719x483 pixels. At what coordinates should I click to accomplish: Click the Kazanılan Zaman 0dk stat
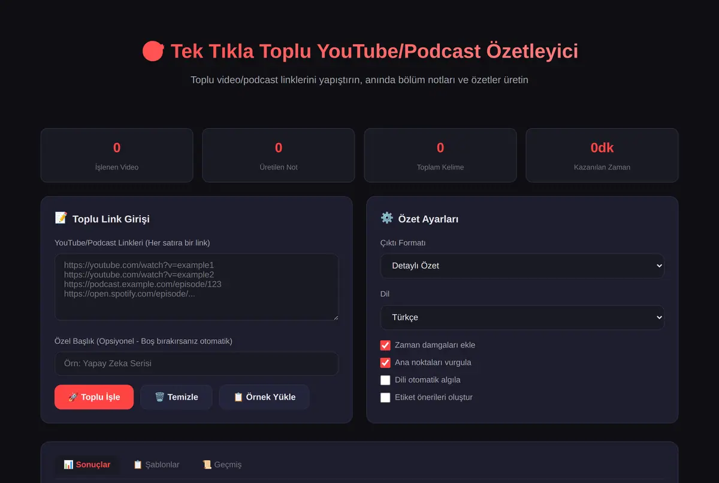pyautogui.click(x=602, y=155)
